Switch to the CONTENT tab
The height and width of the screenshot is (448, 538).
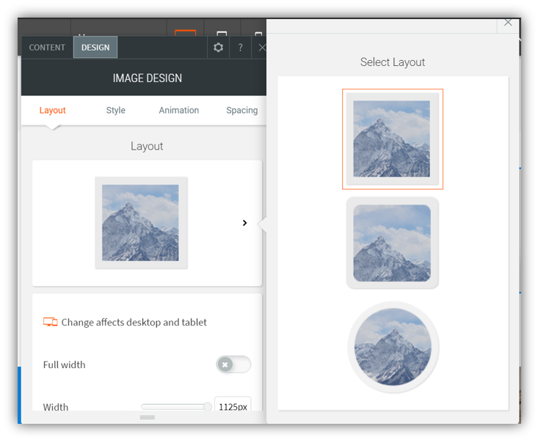(47, 48)
